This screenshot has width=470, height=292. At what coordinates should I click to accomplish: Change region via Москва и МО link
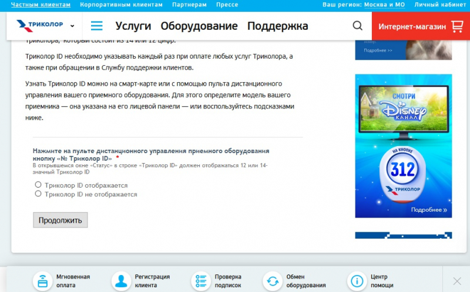pos(384,5)
